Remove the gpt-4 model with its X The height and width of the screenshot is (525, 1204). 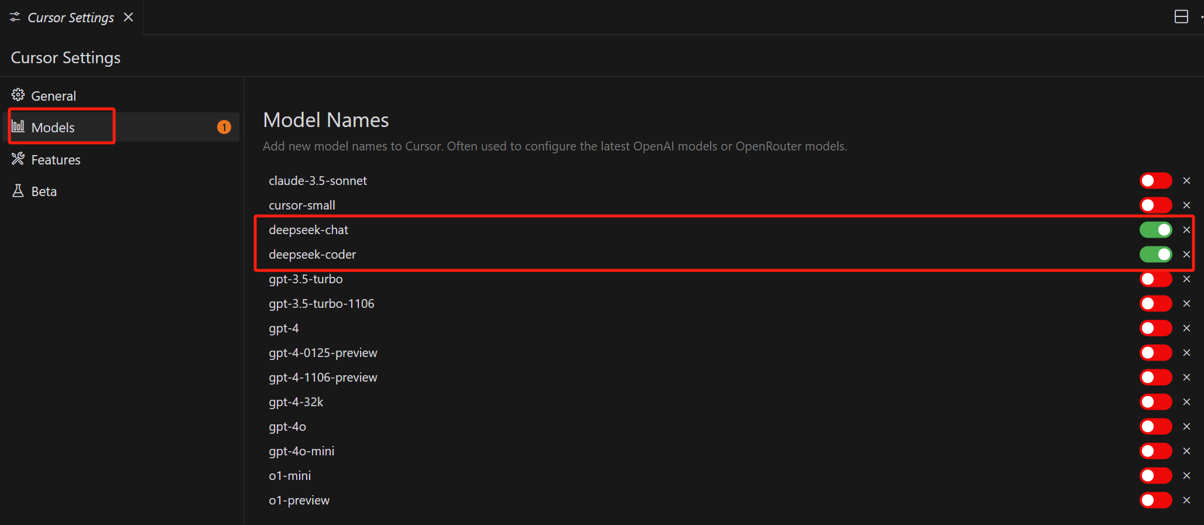tap(1186, 328)
